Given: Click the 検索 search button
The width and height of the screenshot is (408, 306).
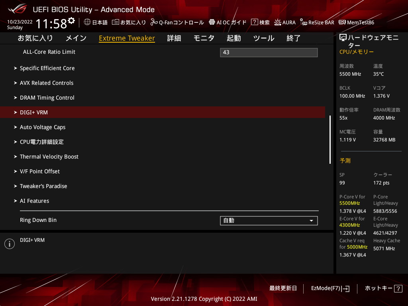Looking at the screenshot, I should tap(265, 22).
